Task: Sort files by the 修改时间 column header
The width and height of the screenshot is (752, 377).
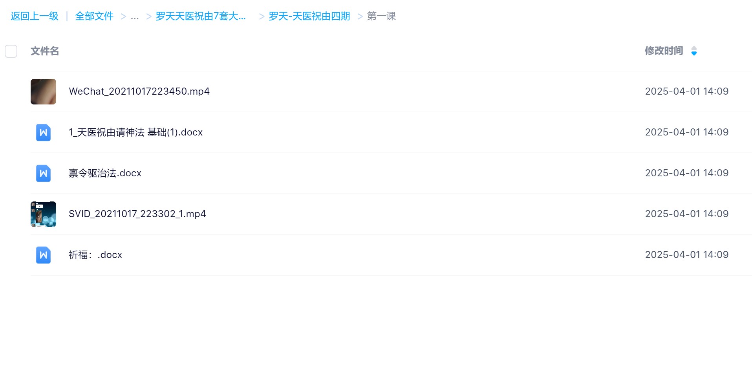Action: [664, 51]
